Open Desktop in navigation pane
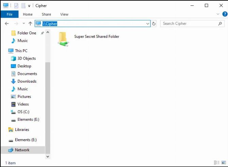The height and width of the screenshot is (167, 228). click(24, 66)
